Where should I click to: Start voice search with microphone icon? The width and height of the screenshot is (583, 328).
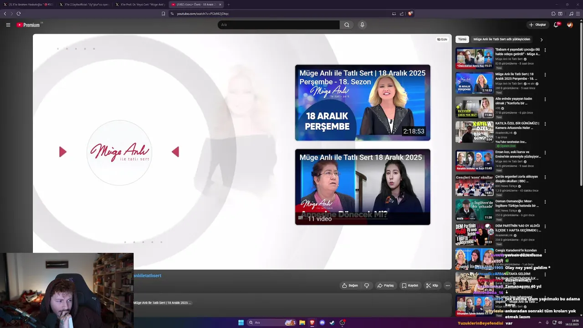[x=362, y=25]
